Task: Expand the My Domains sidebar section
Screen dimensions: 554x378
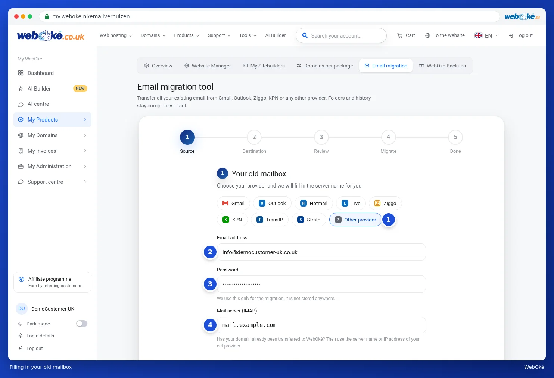Action: point(52,135)
